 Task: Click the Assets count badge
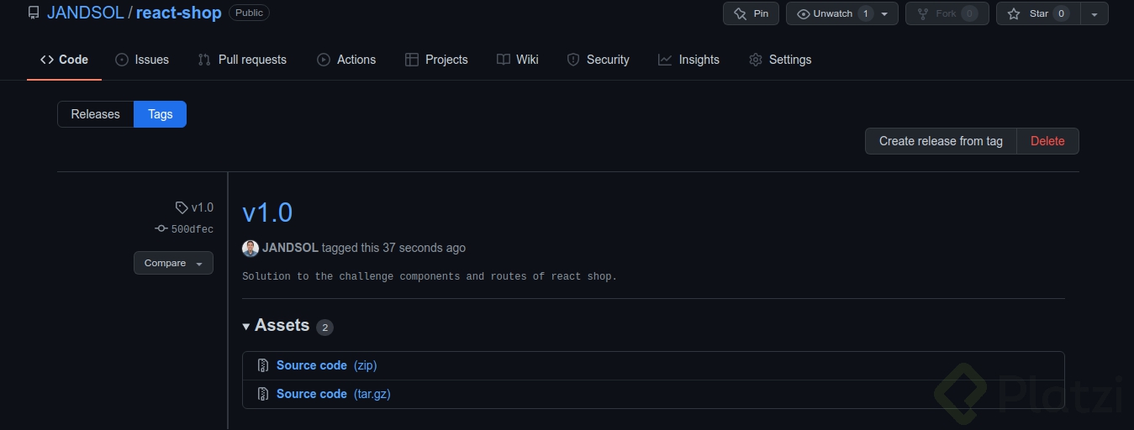[x=324, y=328]
